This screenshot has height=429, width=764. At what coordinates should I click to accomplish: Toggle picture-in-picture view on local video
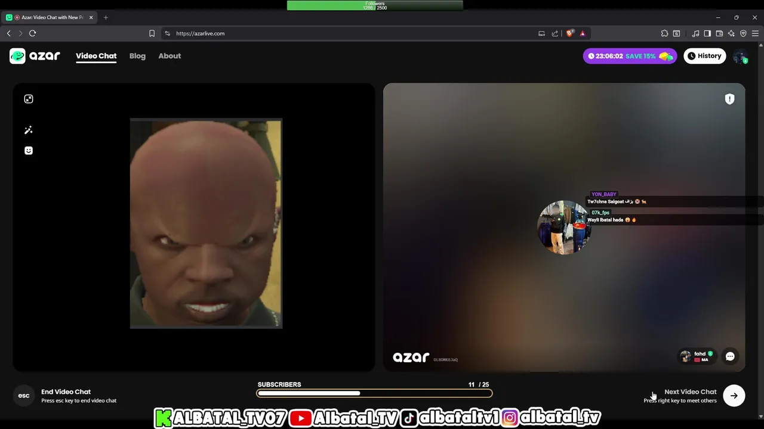click(x=29, y=99)
